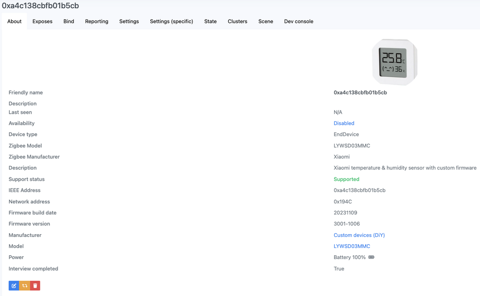480x296 pixels.
Task: Open the Dev console tab
Action: pyautogui.click(x=299, y=22)
